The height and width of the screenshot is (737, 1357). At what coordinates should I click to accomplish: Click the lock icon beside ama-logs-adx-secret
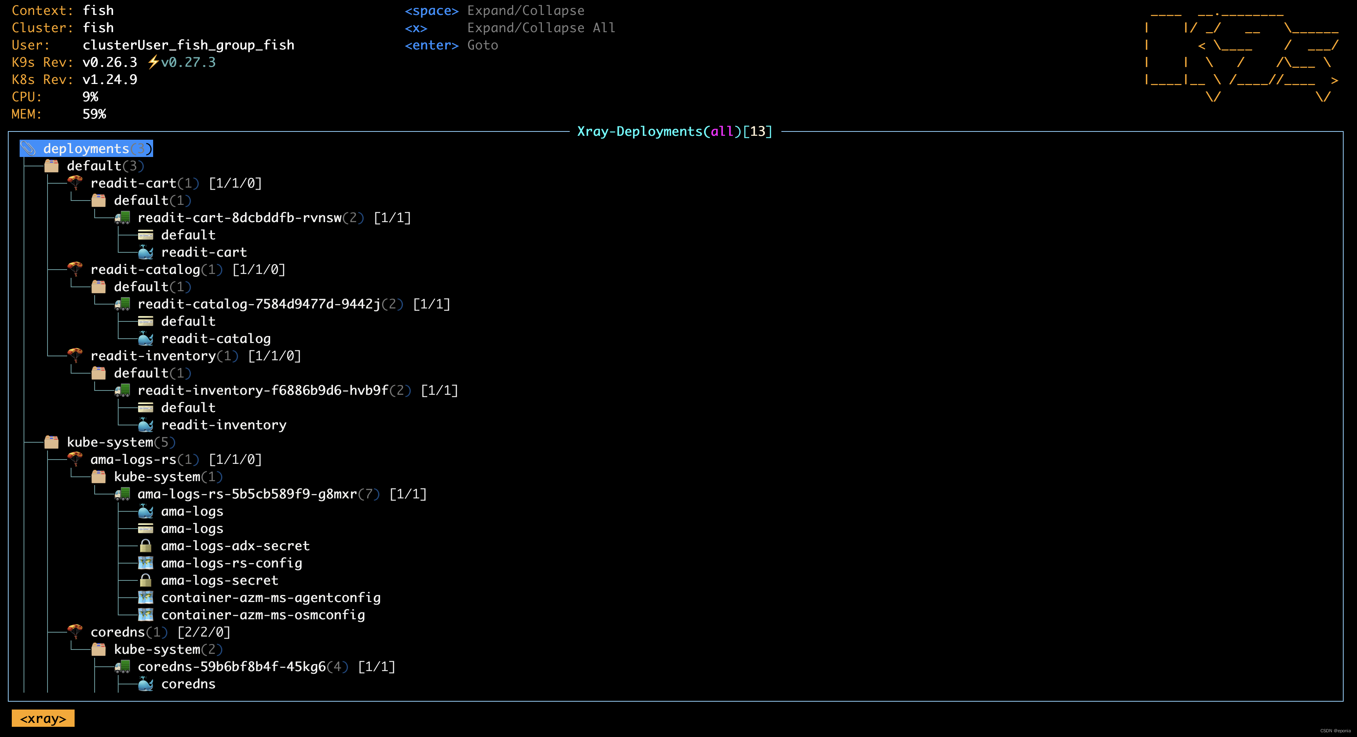coord(145,545)
